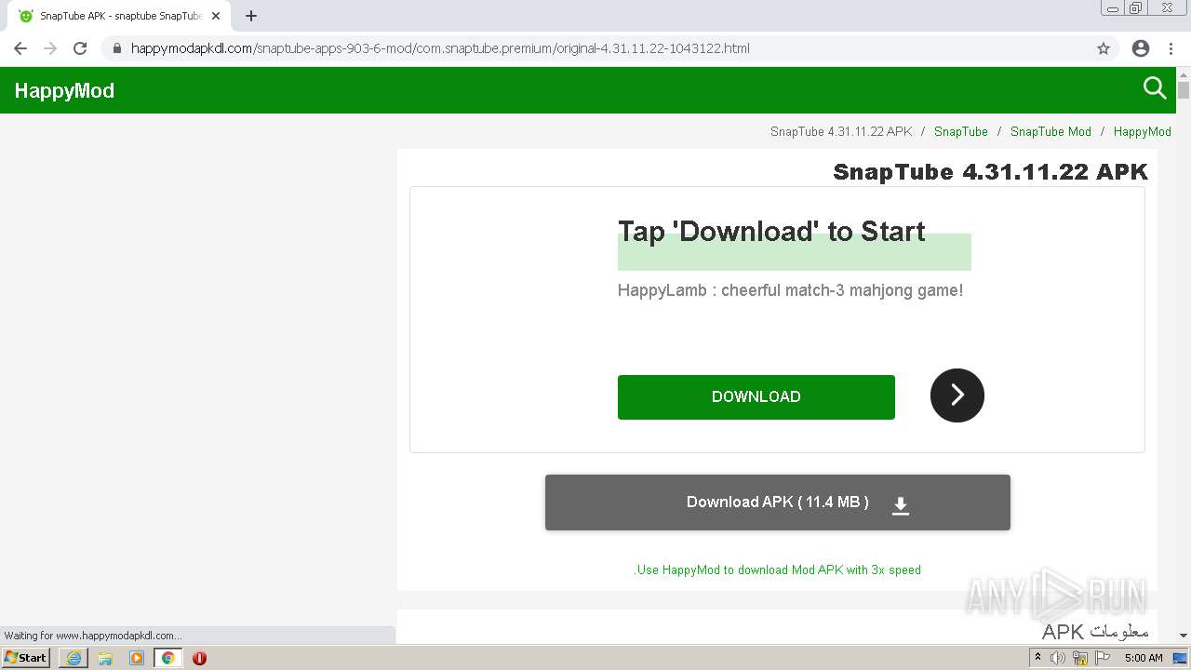Screen dimensions: 1191x670
Task: Bookmark page with the star icon
Action: [1104, 48]
